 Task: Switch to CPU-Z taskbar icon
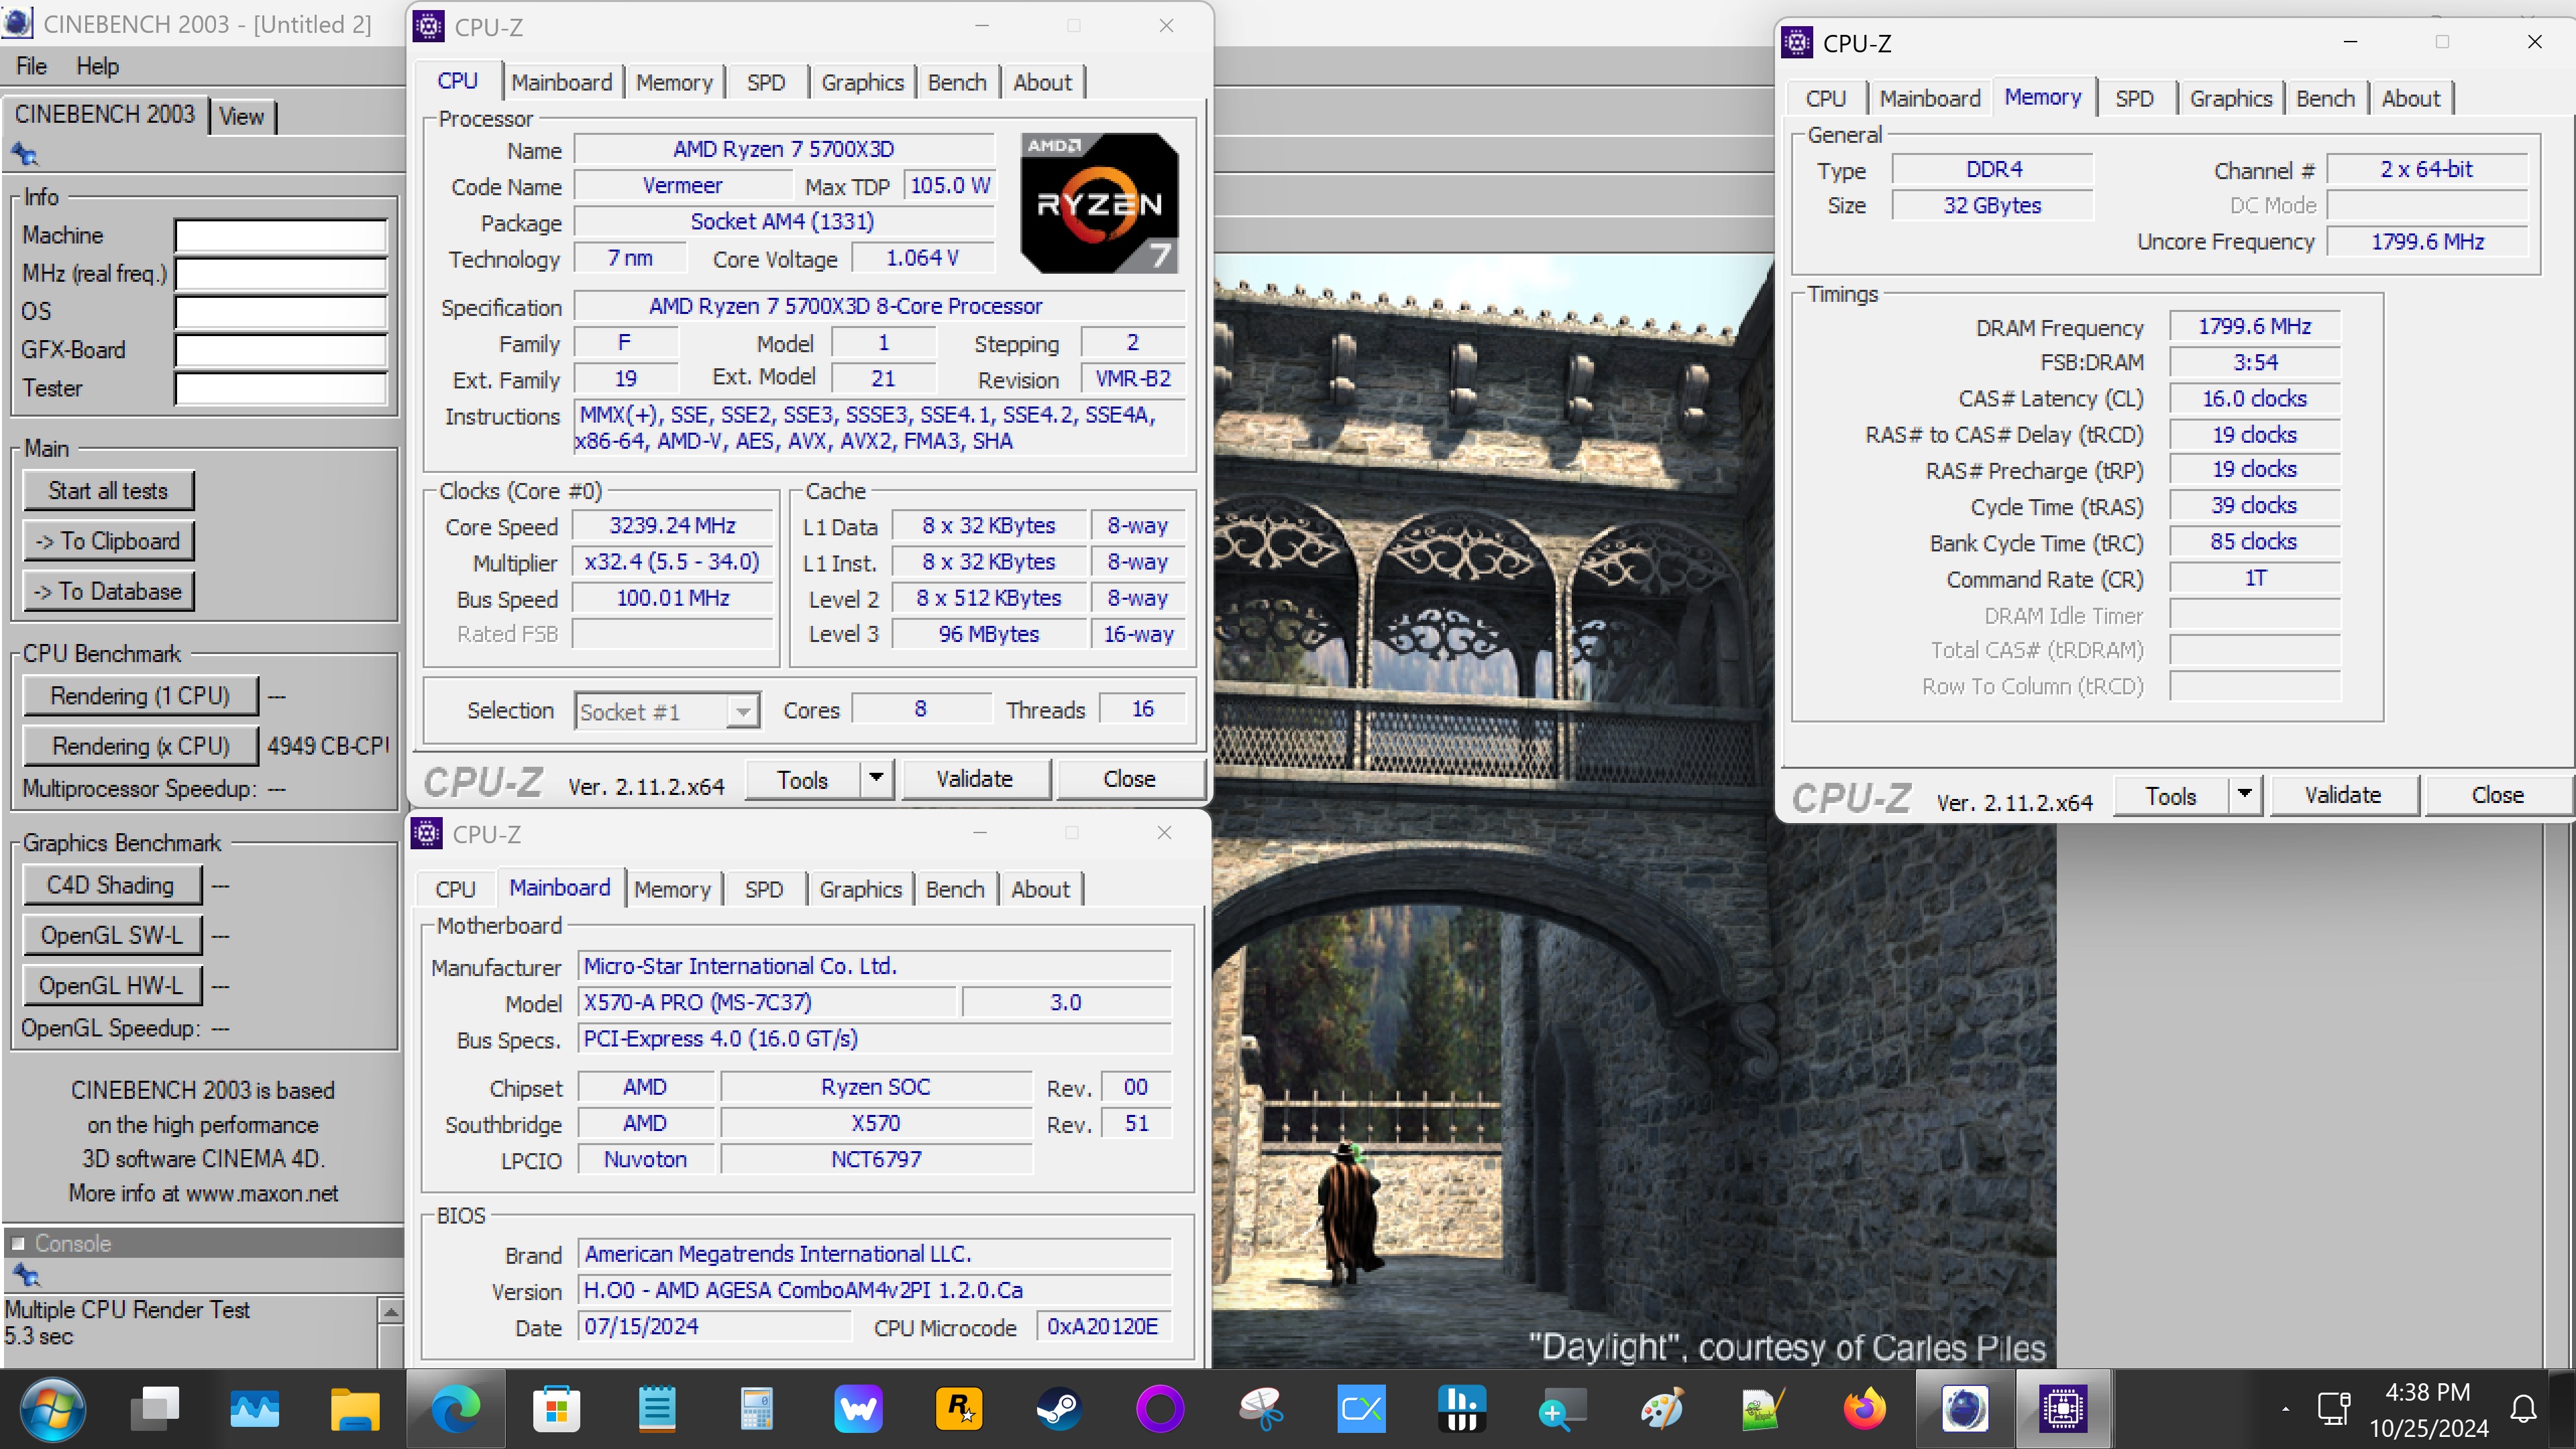pos(2064,1409)
